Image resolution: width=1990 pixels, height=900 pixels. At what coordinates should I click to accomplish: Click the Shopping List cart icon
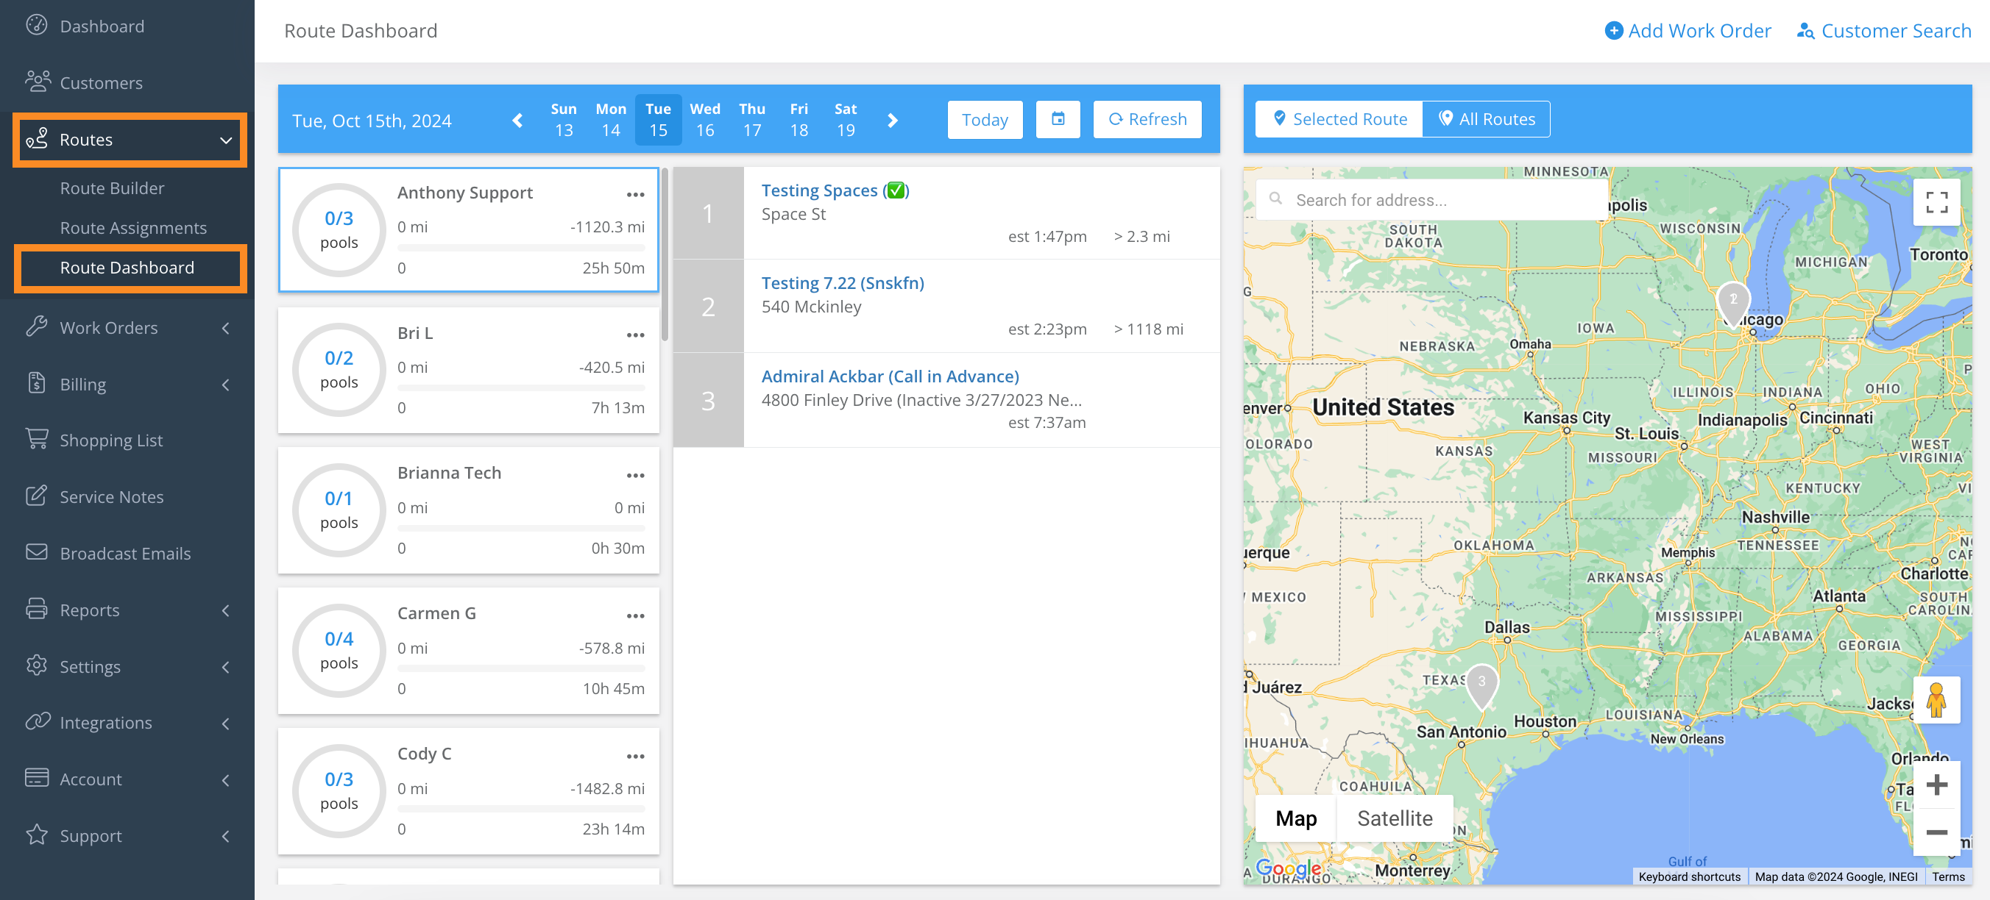tap(36, 438)
